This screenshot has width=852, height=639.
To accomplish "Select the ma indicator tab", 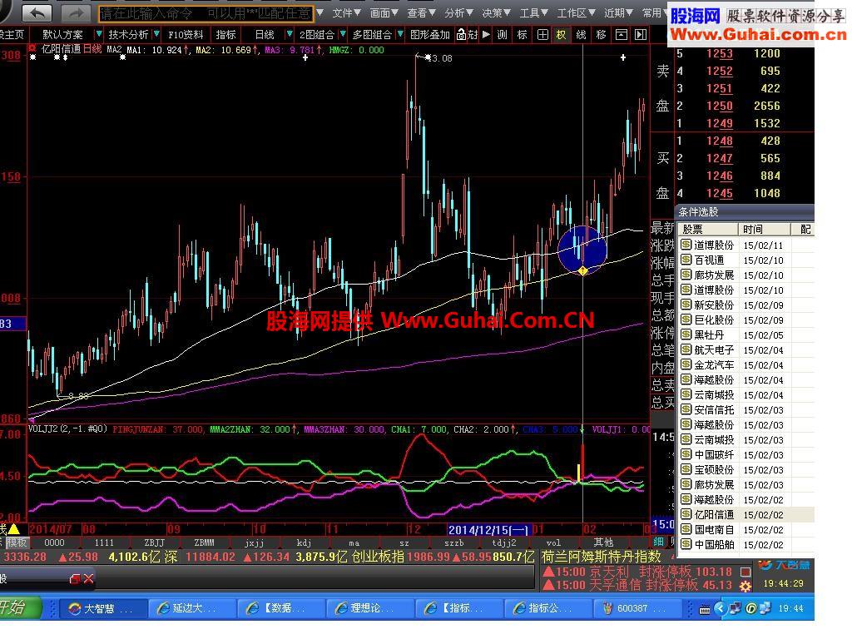I will click(354, 542).
